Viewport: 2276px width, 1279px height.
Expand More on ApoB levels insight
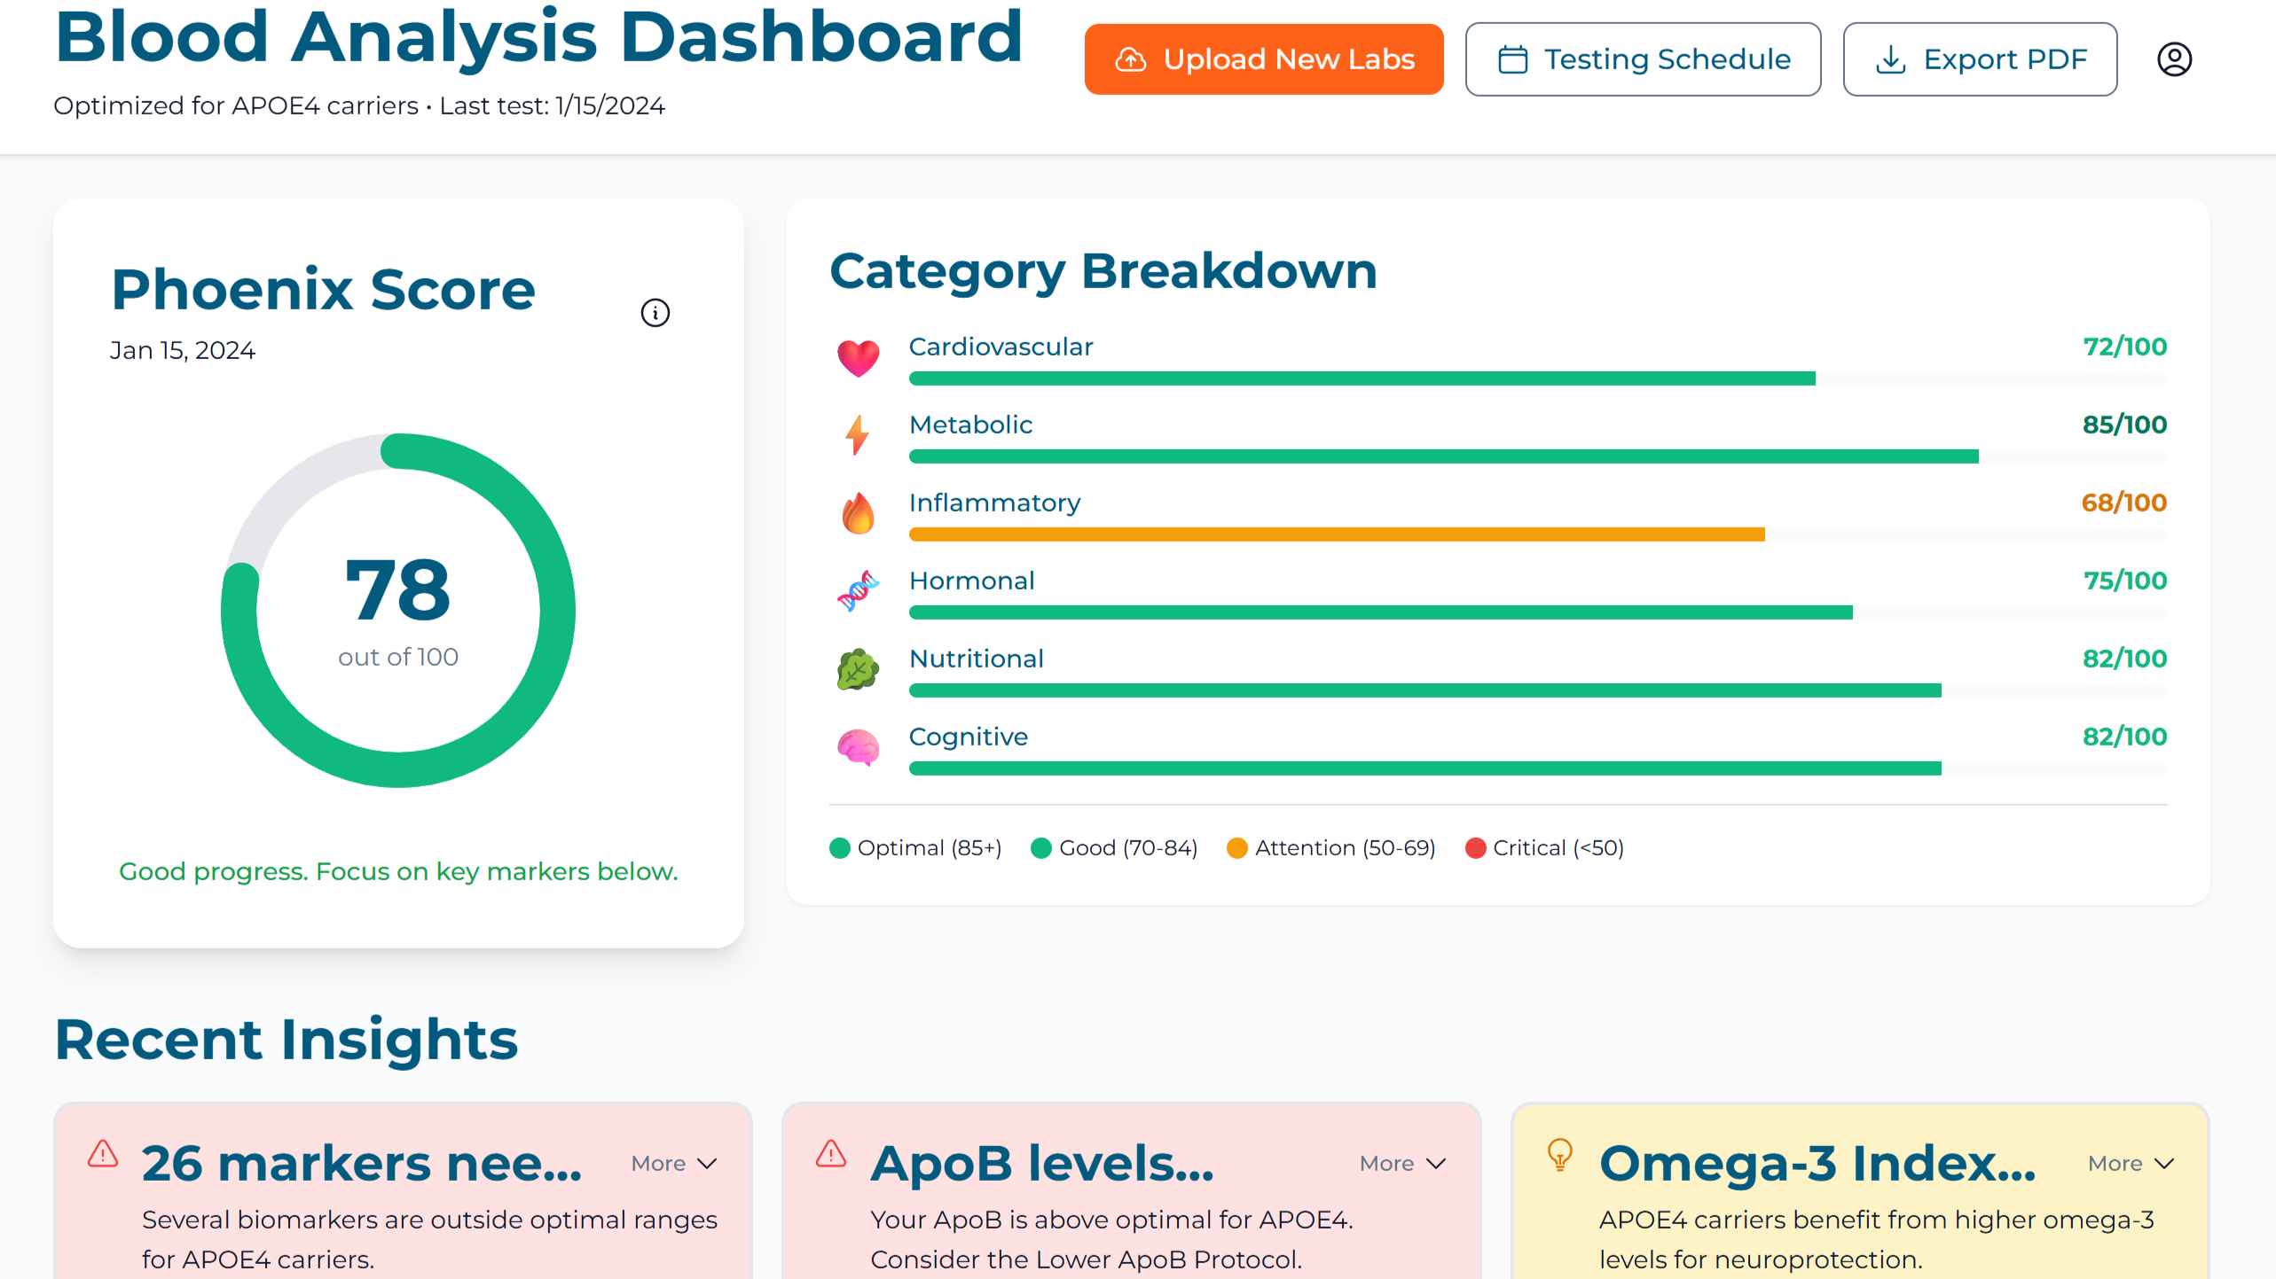pyautogui.click(x=1402, y=1163)
